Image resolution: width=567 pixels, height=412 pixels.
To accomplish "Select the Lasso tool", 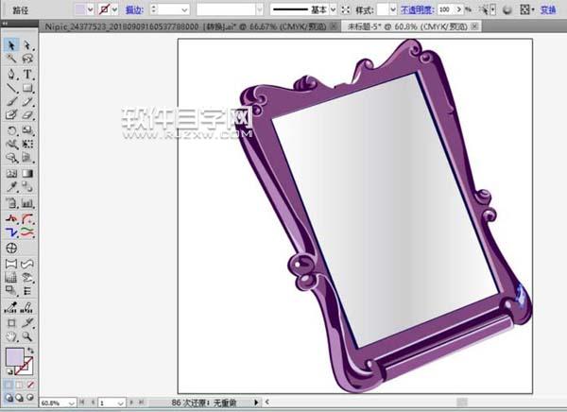I will [27, 59].
